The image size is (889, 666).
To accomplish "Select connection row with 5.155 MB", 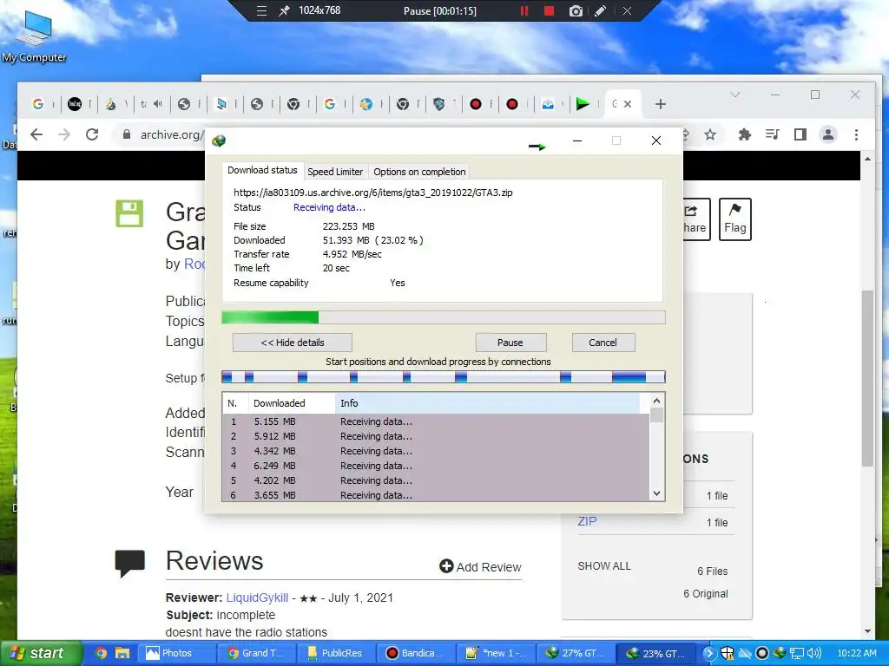I will (436, 421).
